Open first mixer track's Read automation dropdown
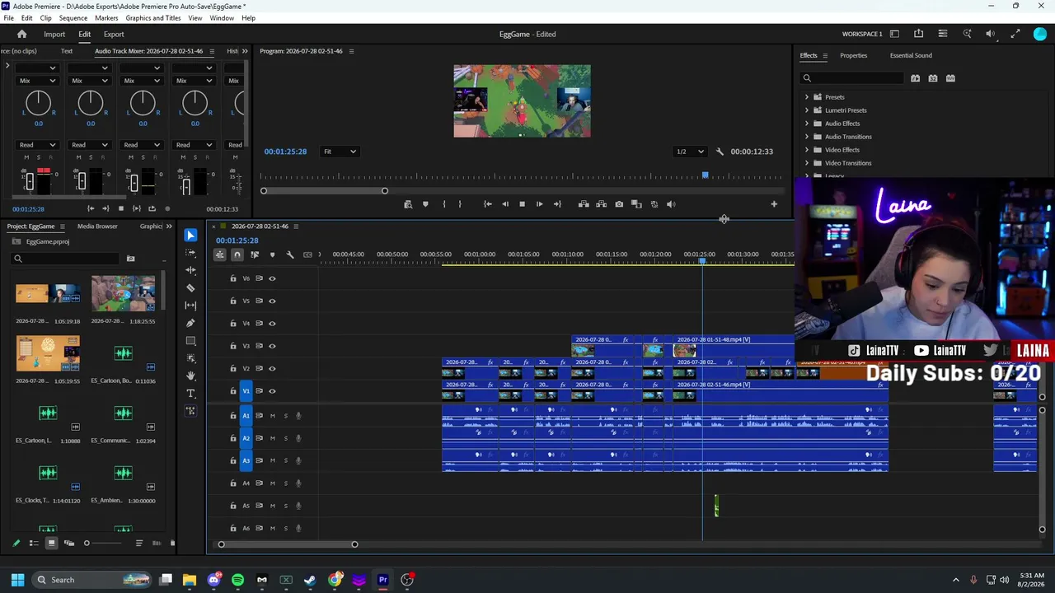Viewport: 1055px width, 593px height. 37,145
